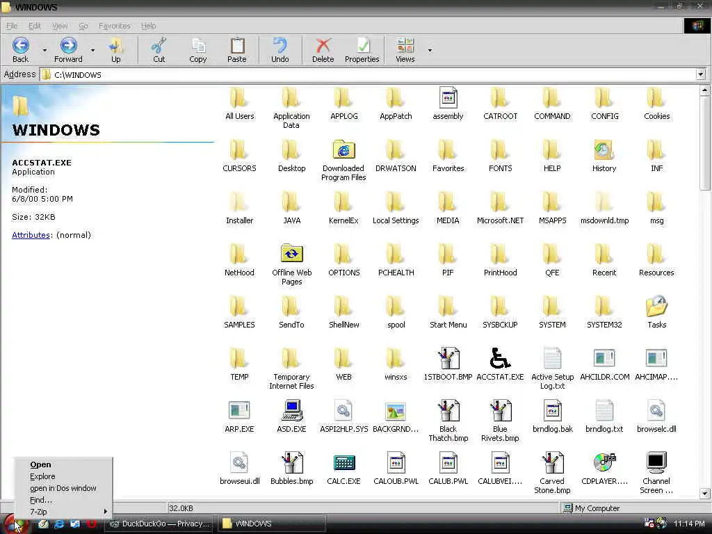Open the Favorites menu

[x=115, y=26]
